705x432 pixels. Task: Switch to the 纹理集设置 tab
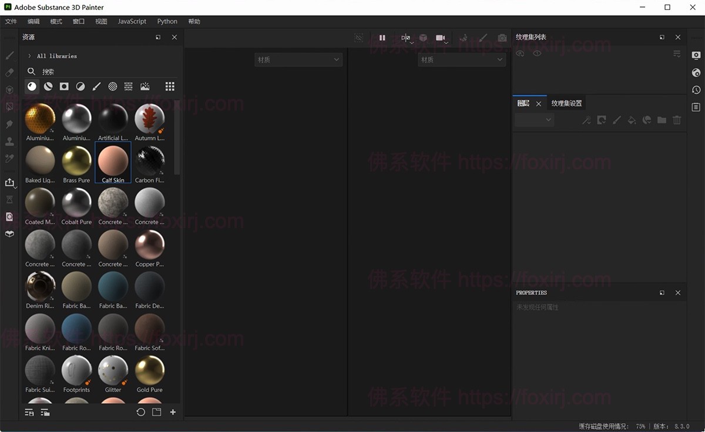tap(566, 103)
